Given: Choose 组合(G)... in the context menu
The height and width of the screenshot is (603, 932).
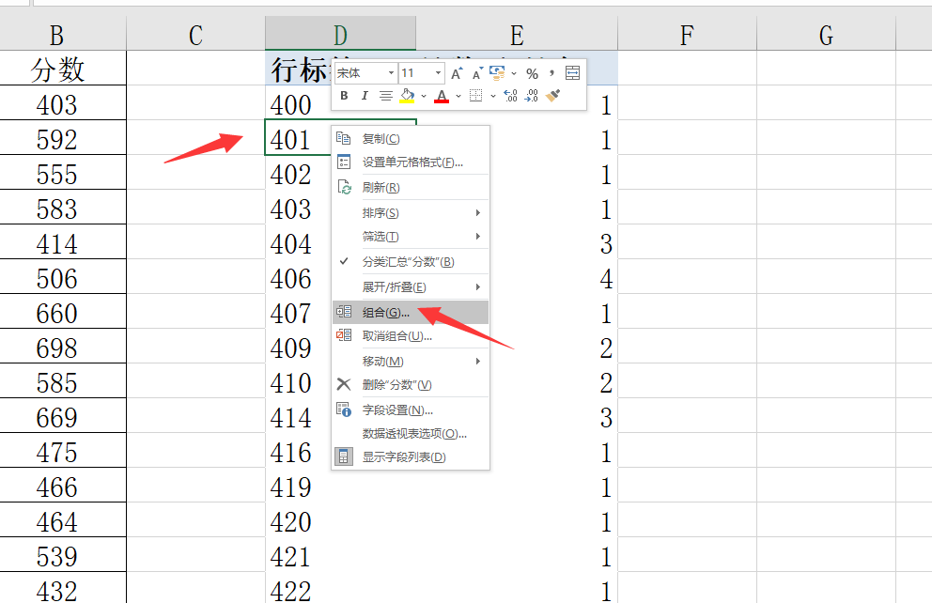Looking at the screenshot, I should (411, 313).
